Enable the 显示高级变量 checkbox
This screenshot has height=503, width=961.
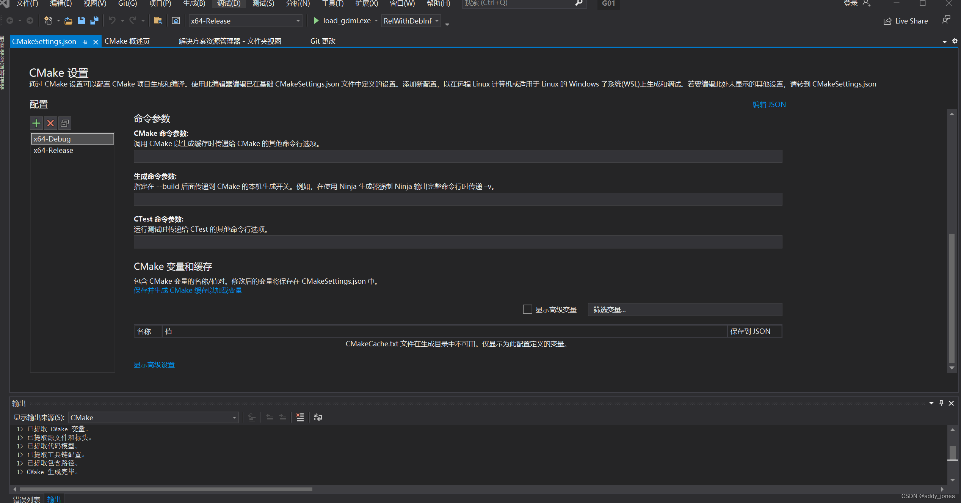coord(527,309)
